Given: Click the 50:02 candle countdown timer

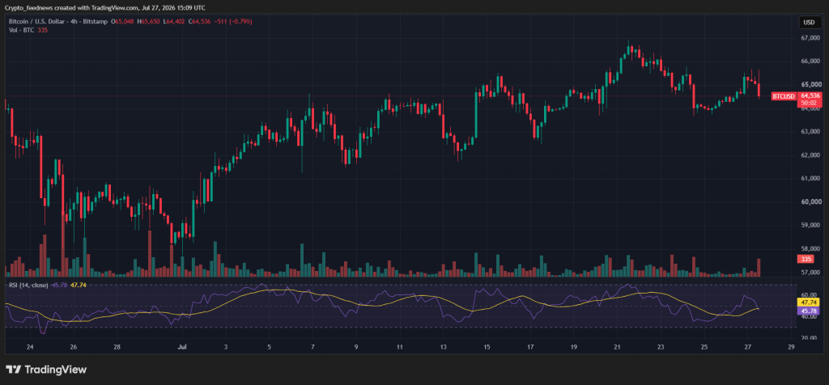Looking at the screenshot, I should [x=810, y=104].
